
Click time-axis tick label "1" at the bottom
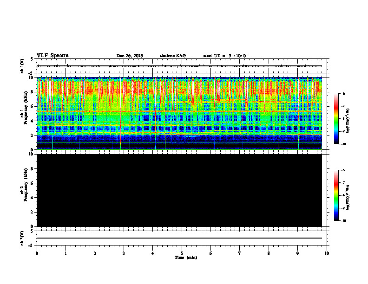point(66,253)
